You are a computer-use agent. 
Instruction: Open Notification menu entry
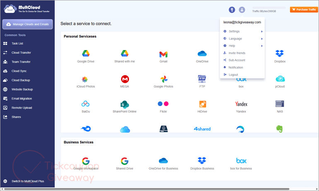[x=242, y=68]
